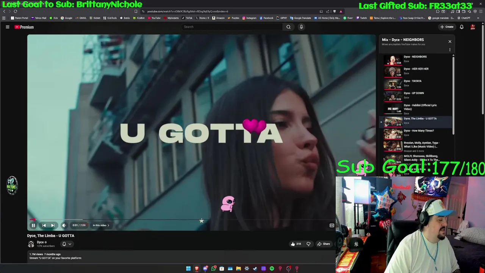485x273 pixels.
Task: Open File Explorer from the taskbar
Action: click(238, 268)
